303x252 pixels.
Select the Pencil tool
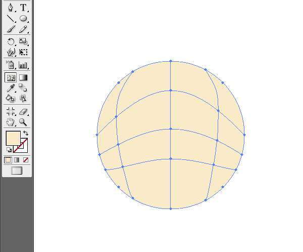point(23,29)
